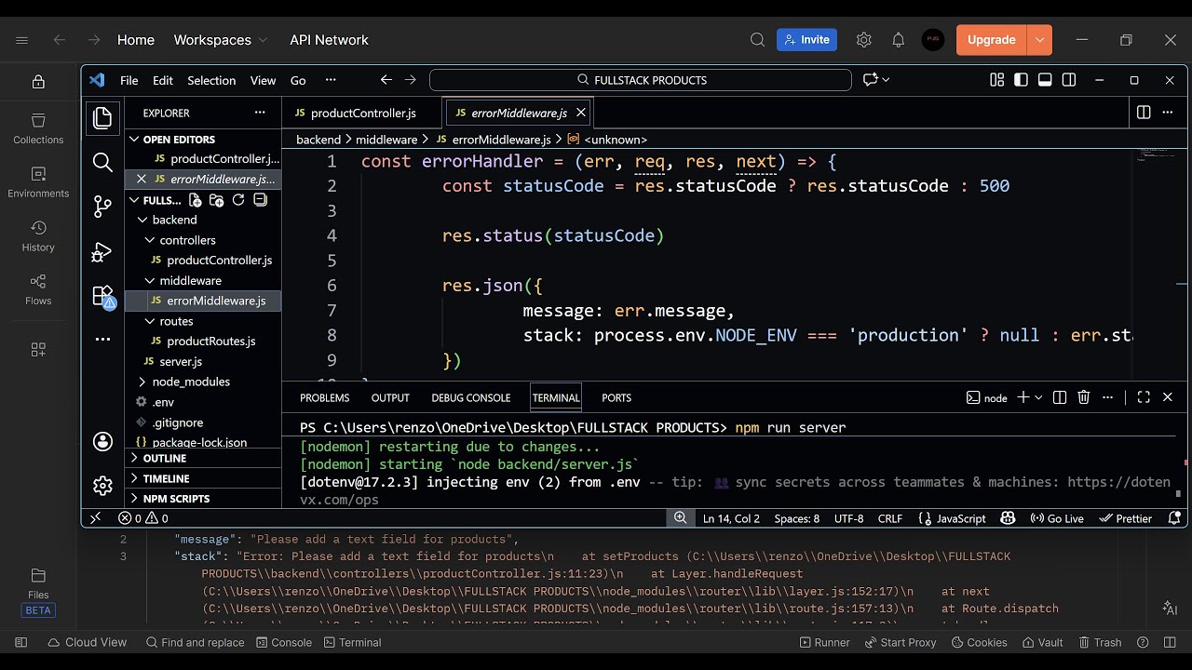This screenshot has height=670, width=1192.
Task: Close the errorMiddleware.js editor tab
Action: click(x=581, y=113)
